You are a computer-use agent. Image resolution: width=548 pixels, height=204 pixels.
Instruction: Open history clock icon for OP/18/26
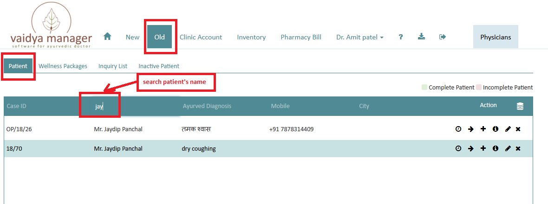pos(458,129)
